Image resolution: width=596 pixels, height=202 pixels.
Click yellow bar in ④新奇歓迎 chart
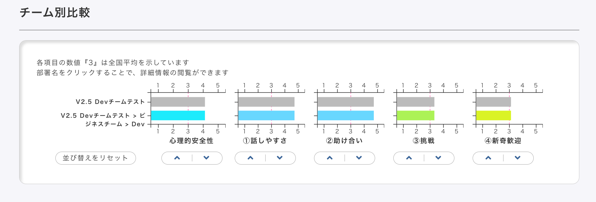point(493,115)
